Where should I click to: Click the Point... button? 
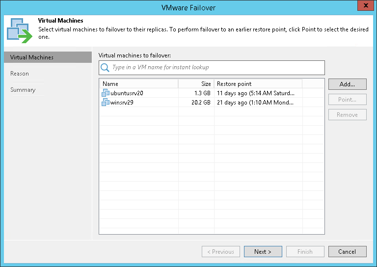click(348, 100)
